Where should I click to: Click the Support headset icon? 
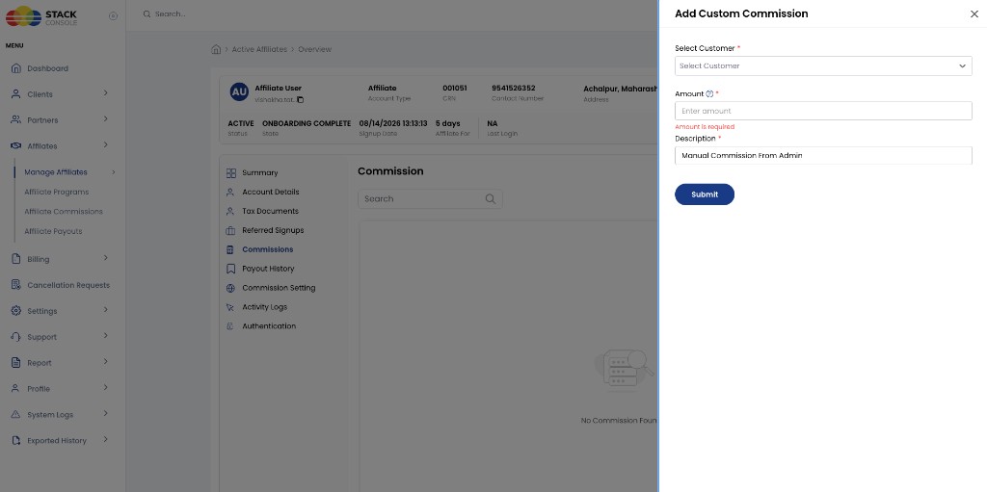(16, 337)
